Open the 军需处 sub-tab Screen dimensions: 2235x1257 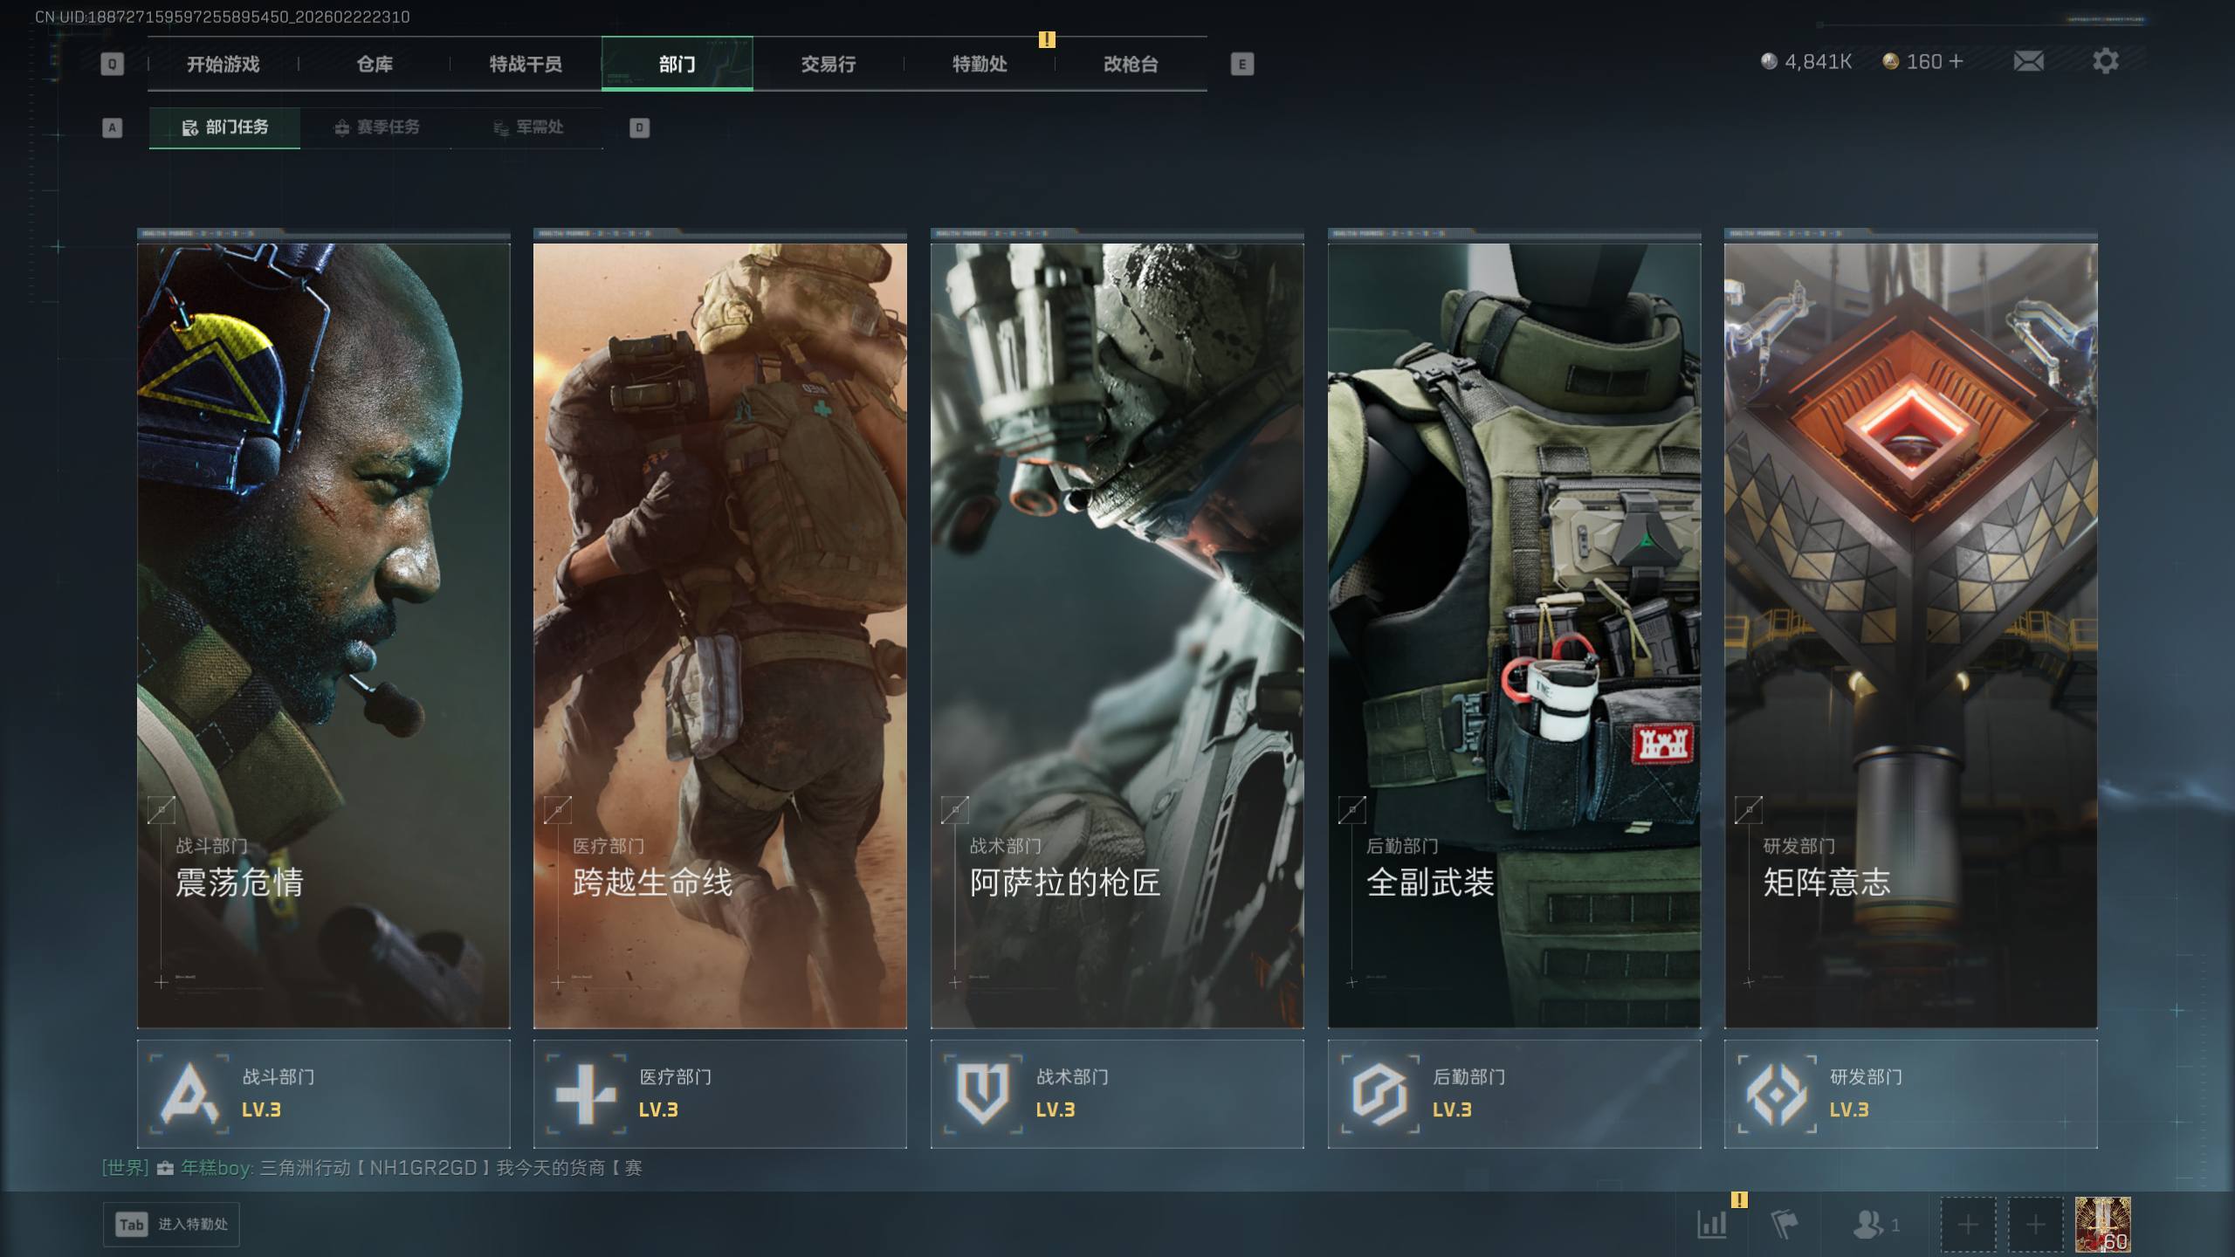527,127
